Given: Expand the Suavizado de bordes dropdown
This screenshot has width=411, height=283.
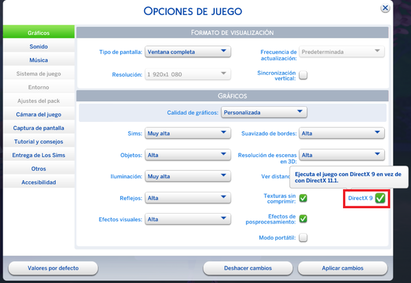Looking at the screenshot, I should tap(342, 133).
